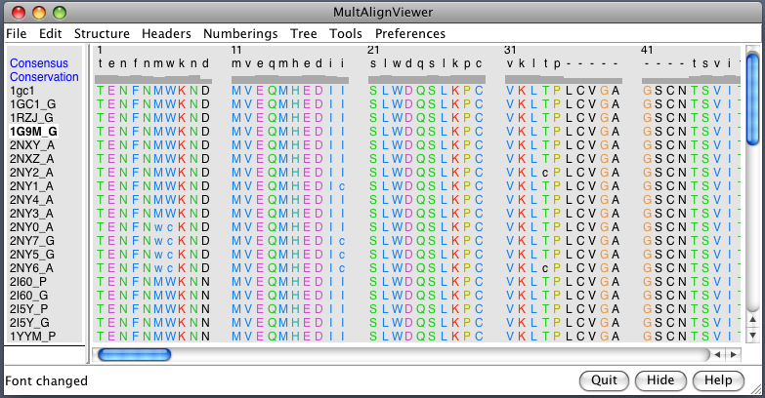Select sequence name 2I60_G
The height and width of the screenshot is (398, 765).
click(x=29, y=296)
